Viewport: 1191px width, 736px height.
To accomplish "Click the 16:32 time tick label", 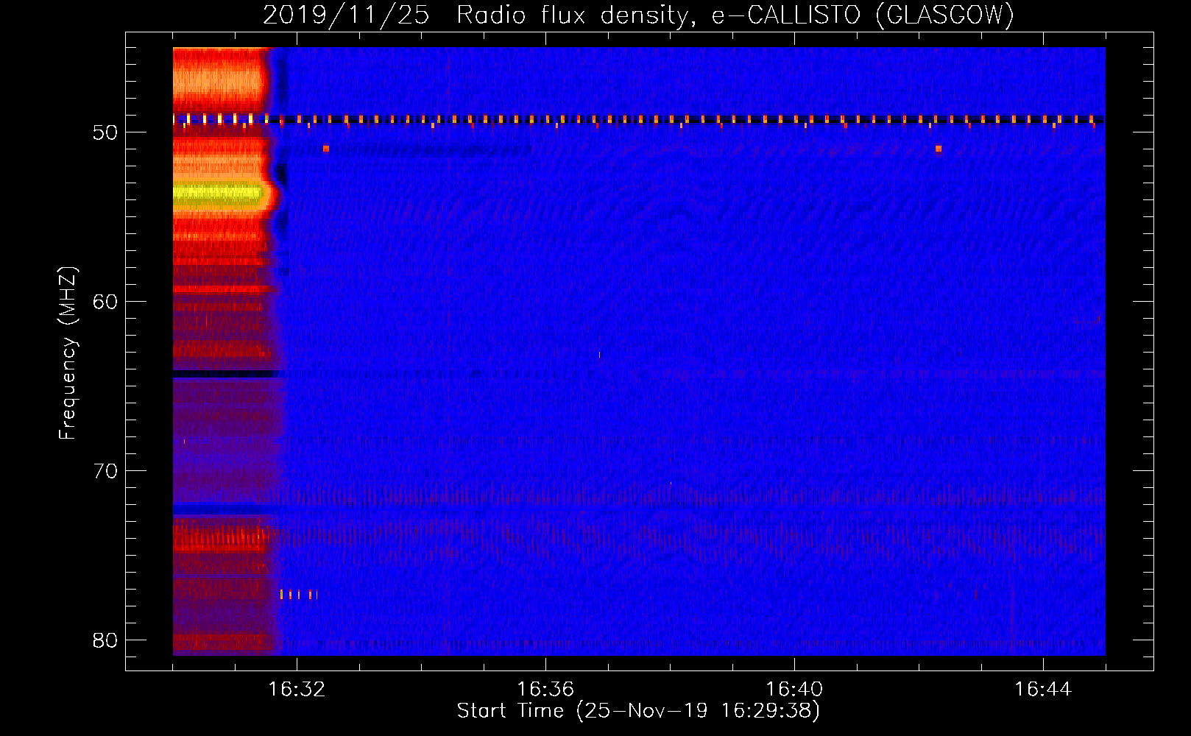I will [297, 689].
